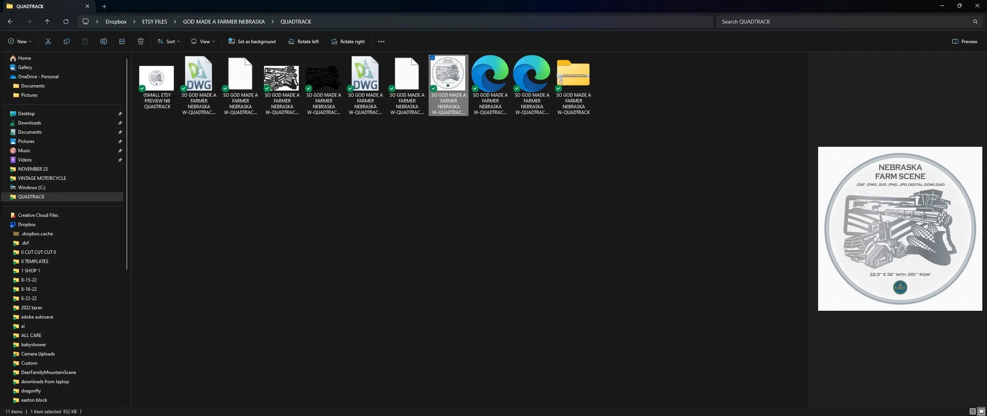Click Dropbox in the address breadcrumb

click(116, 22)
